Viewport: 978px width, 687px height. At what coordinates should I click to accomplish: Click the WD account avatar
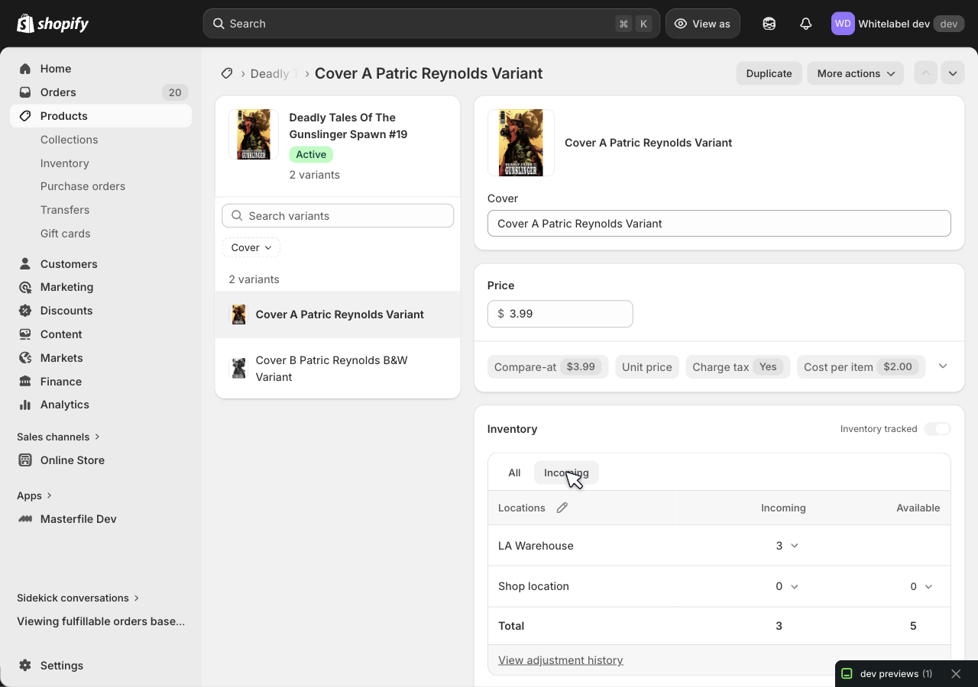tap(843, 24)
